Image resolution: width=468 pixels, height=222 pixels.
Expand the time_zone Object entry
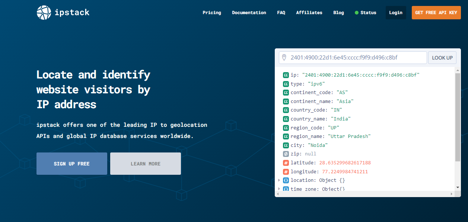[279, 189]
